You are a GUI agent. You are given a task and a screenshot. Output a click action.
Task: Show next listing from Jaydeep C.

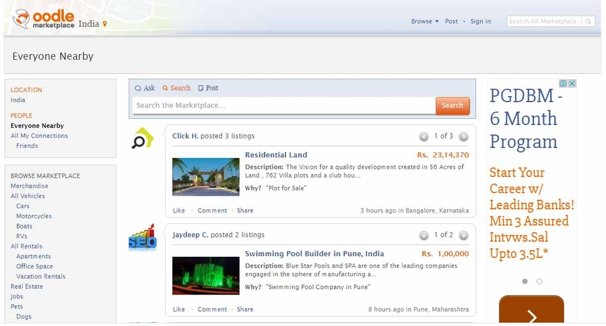tap(463, 235)
